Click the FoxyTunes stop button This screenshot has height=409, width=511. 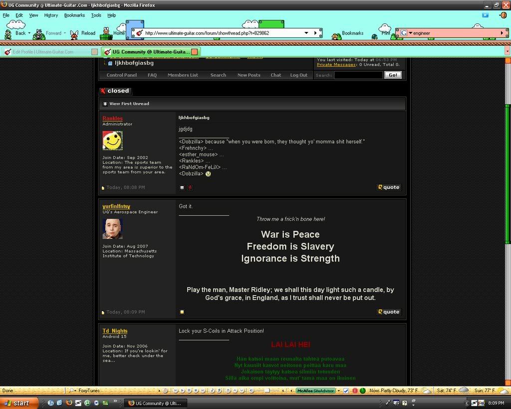pos(196,391)
